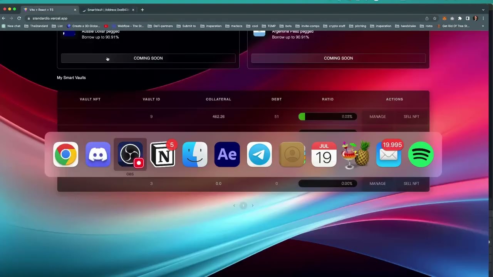Select page 1 in the pagination

[x=243, y=205]
